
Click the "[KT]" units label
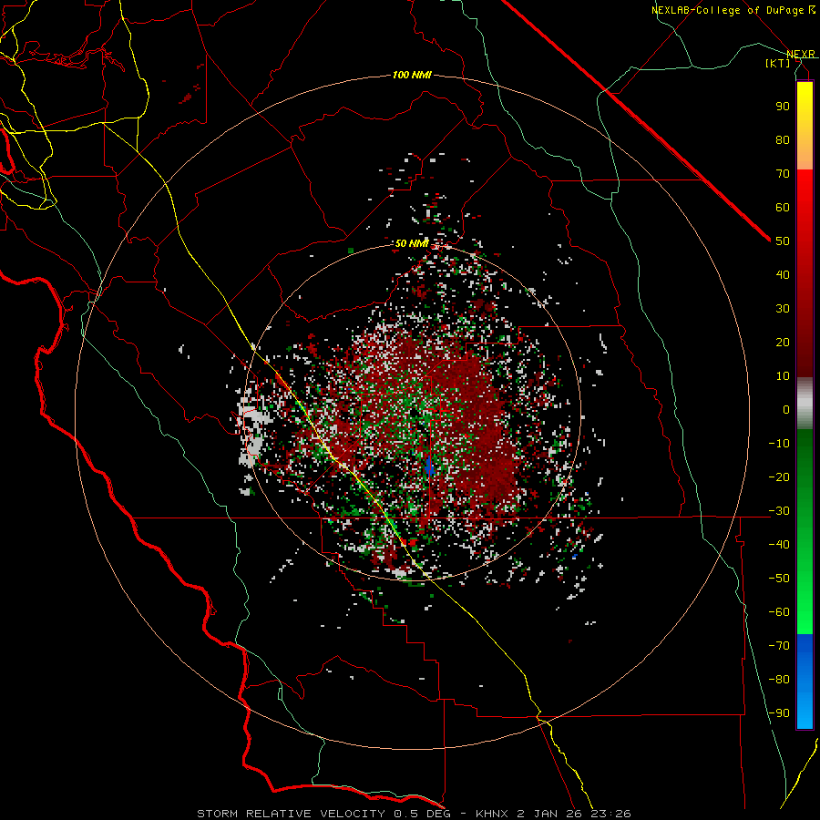[x=778, y=63]
